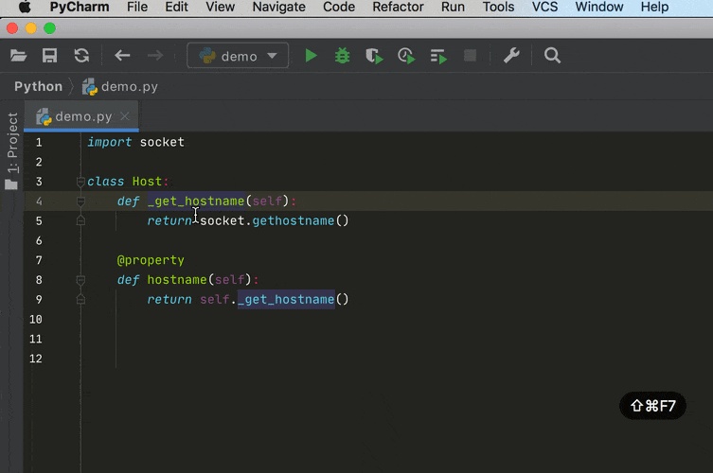The width and height of the screenshot is (713, 473).
Task: Debug demo with the green bug icon
Action: click(x=343, y=56)
